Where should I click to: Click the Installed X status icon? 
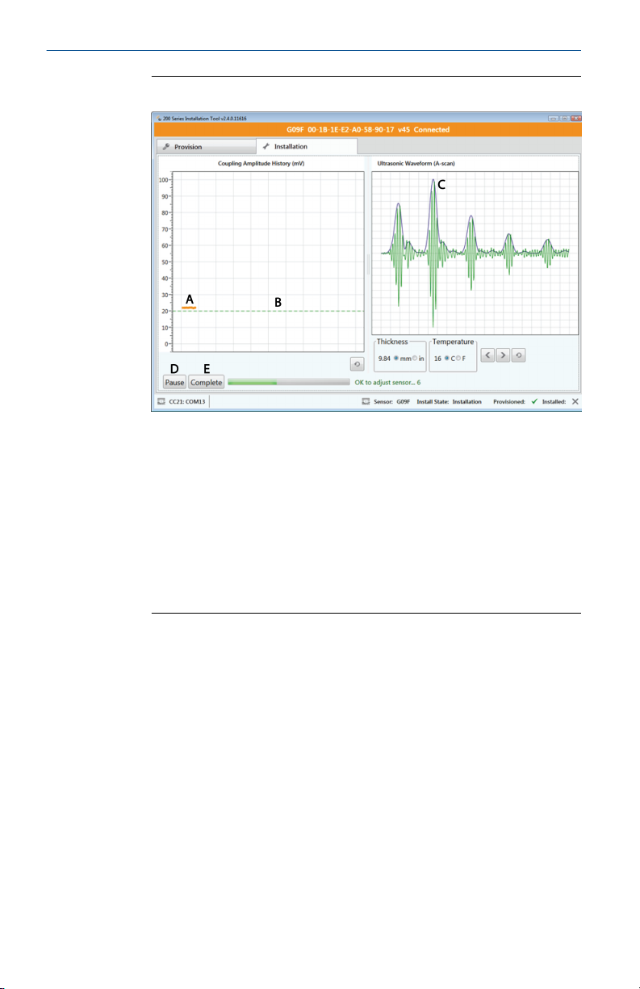tap(575, 401)
